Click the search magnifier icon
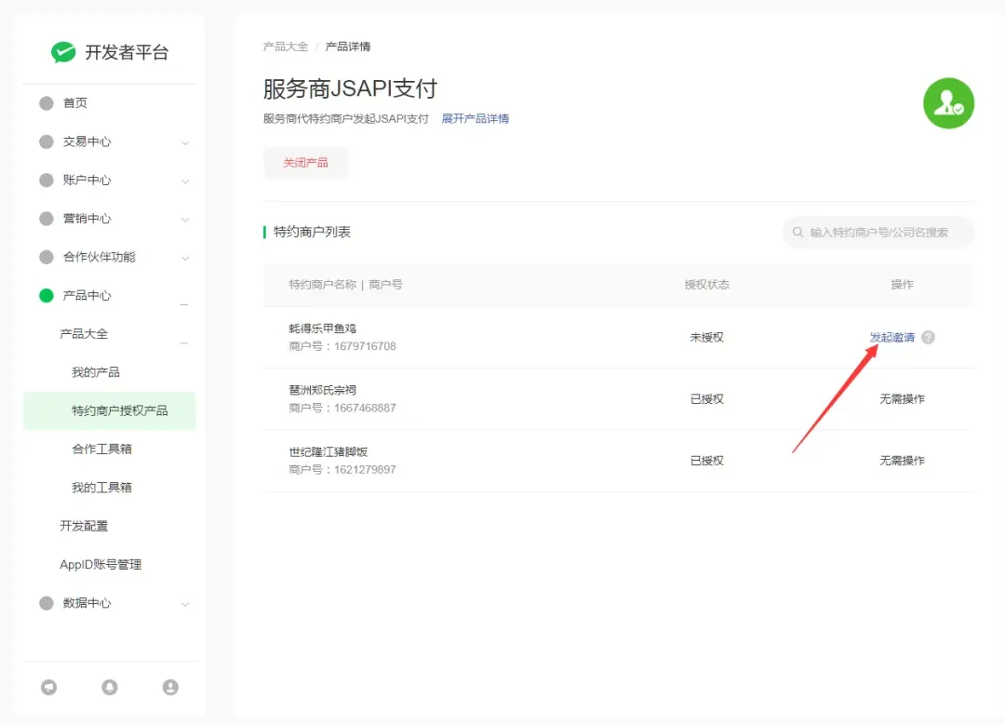 click(798, 232)
